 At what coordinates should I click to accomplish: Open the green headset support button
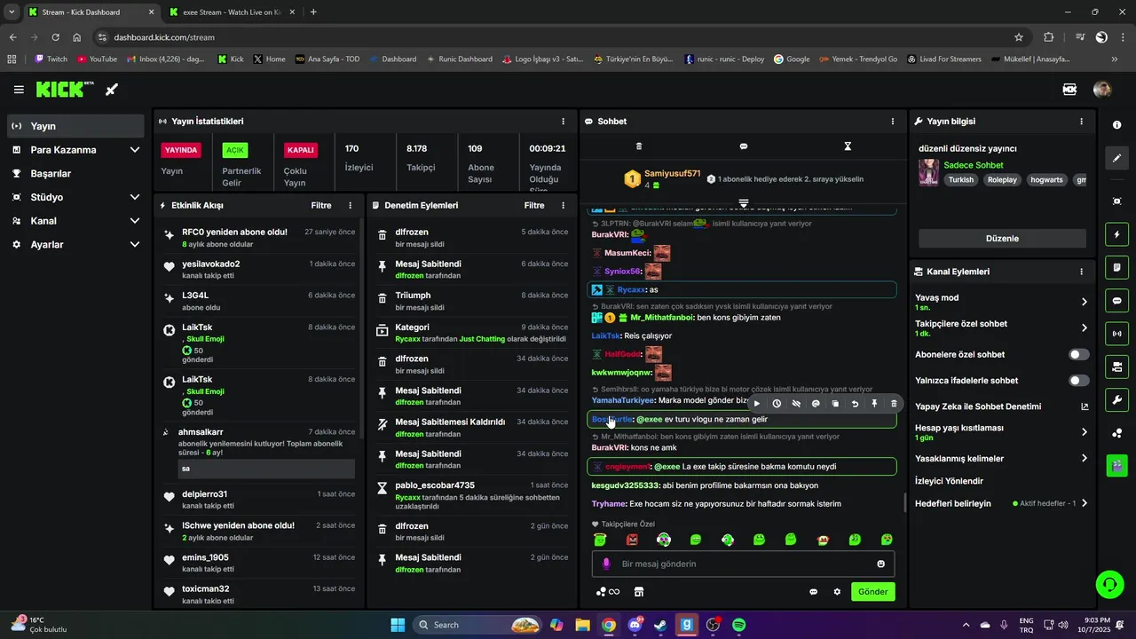tap(1109, 584)
